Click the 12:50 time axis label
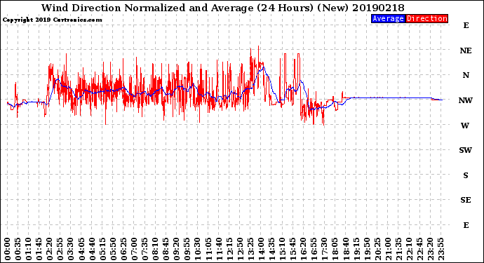Viewport: 484px width, 263px height. [240, 249]
